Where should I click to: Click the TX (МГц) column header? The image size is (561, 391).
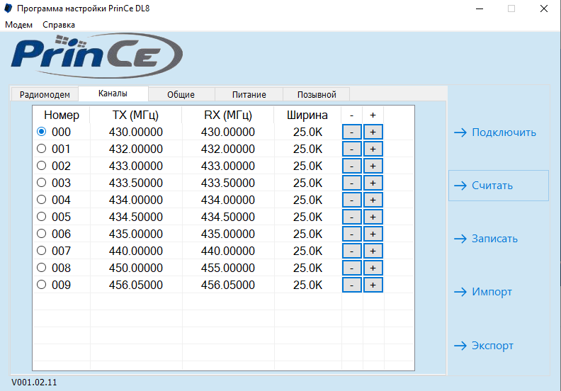(135, 115)
